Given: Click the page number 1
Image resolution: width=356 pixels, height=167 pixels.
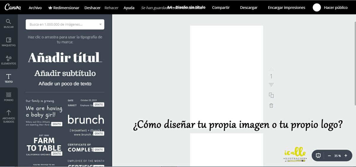Looking at the screenshot, I should 271,77.
